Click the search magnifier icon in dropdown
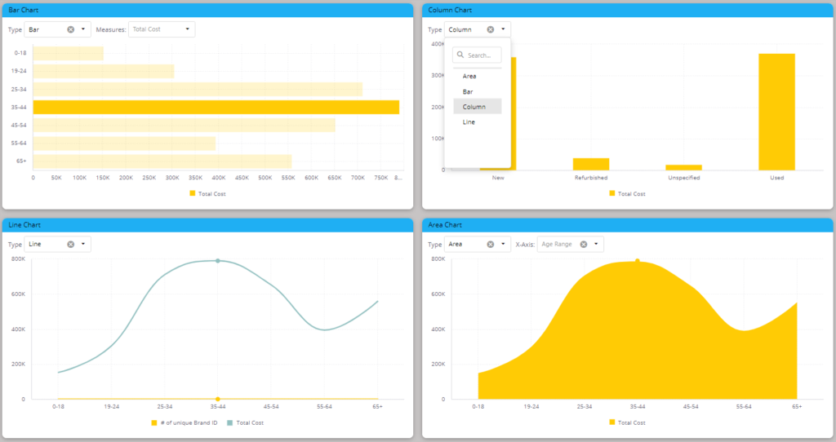Image resolution: width=836 pixels, height=442 pixels. [x=460, y=55]
